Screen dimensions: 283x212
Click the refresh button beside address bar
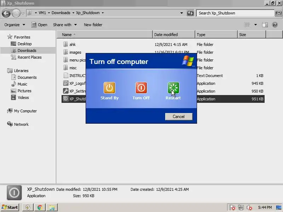pos(190,13)
